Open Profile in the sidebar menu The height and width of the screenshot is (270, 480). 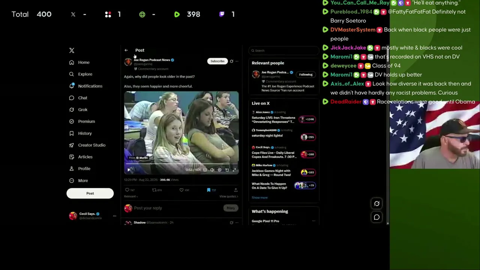[80, 169]
